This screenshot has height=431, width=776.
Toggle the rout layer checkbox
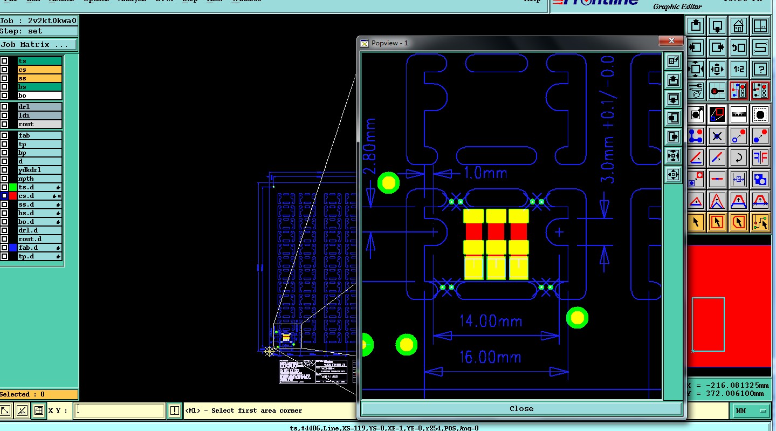[4, 124]
